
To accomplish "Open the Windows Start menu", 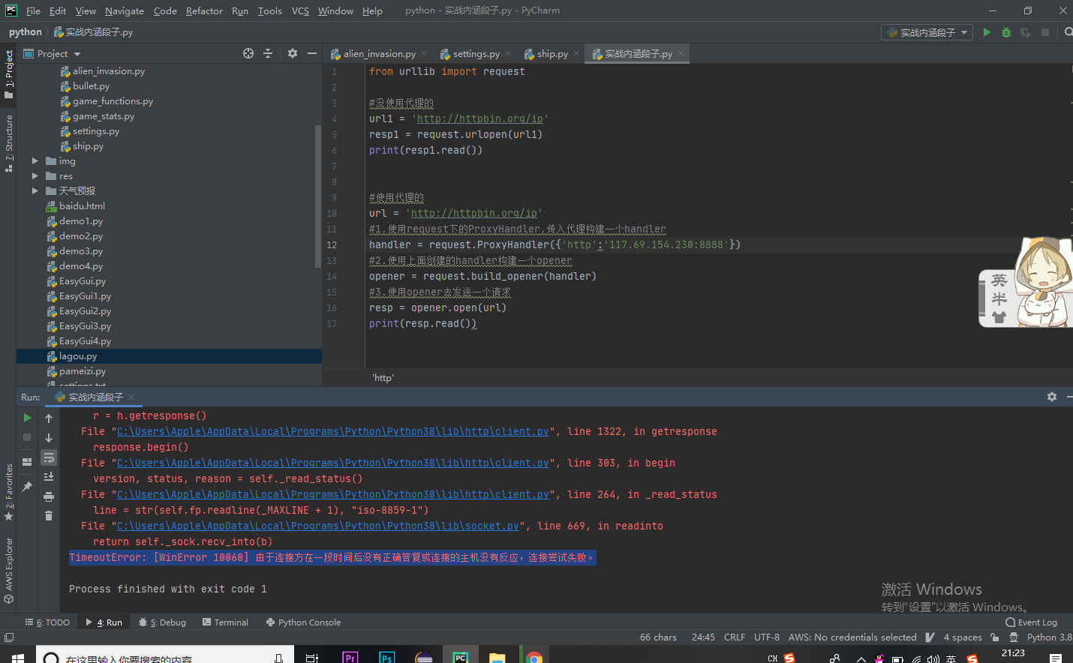I will [x=17, y=658].
